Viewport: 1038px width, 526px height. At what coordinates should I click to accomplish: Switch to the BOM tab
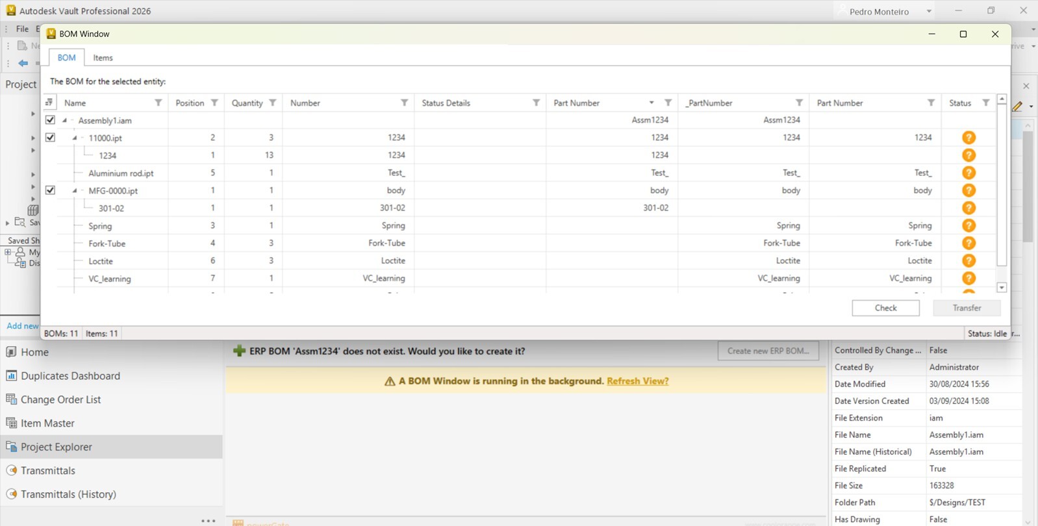66,58
